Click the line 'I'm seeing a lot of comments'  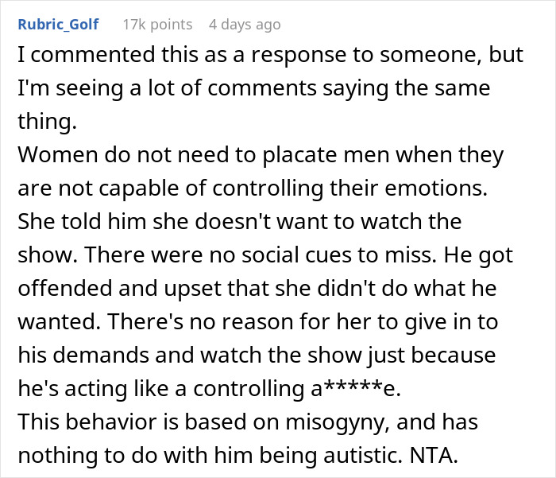pyautogui.click(x=253, y=89)
